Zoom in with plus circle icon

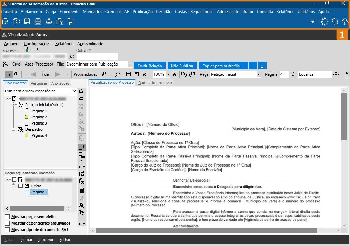click(x=174, y=74)
